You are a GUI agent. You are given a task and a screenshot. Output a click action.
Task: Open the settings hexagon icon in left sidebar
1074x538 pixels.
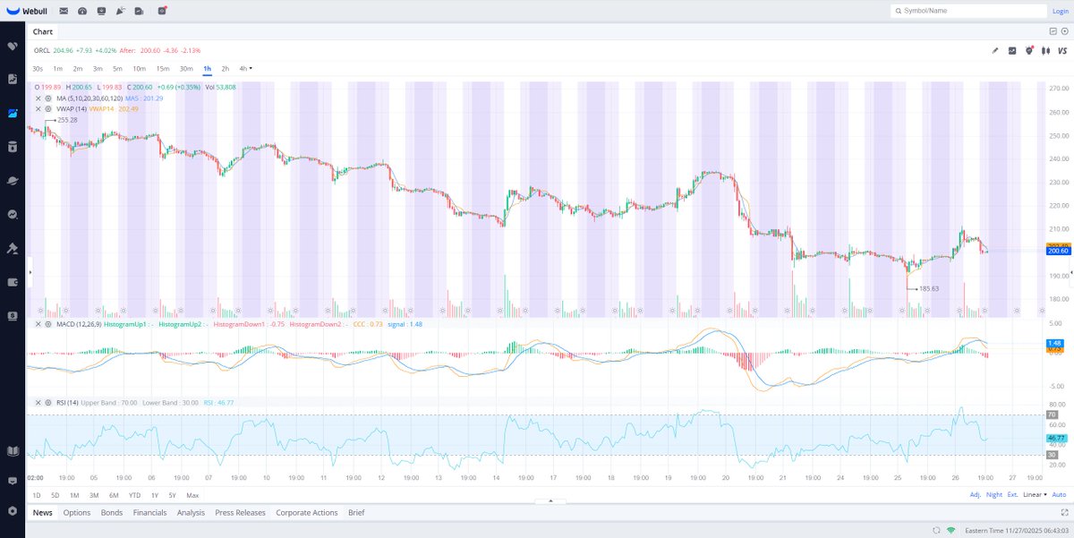[13, 510]
